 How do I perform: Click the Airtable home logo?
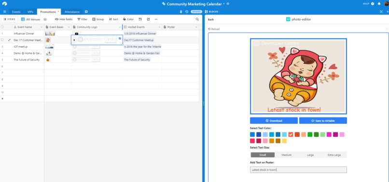point(4,4)
